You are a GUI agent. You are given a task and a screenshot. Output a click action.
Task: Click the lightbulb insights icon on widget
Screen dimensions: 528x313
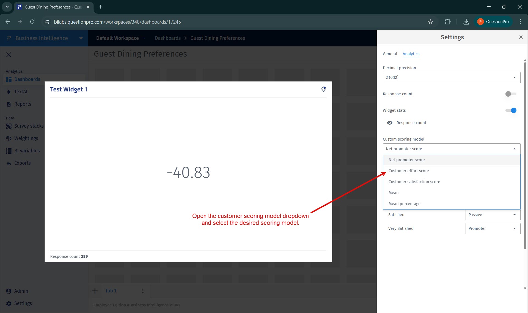(x=323, y=89)
